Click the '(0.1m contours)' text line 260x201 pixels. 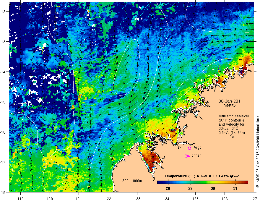[x=231, y=120]
